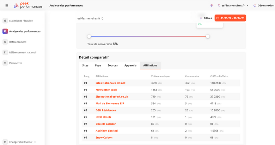The width and height of the screenshot is (275, 145).
Task: Click the 148 213€ revenue value
Action: pos(216,83)
